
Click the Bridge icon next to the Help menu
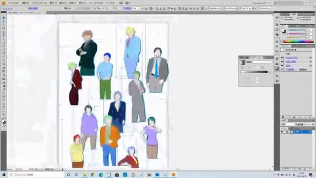coord(121,3)
